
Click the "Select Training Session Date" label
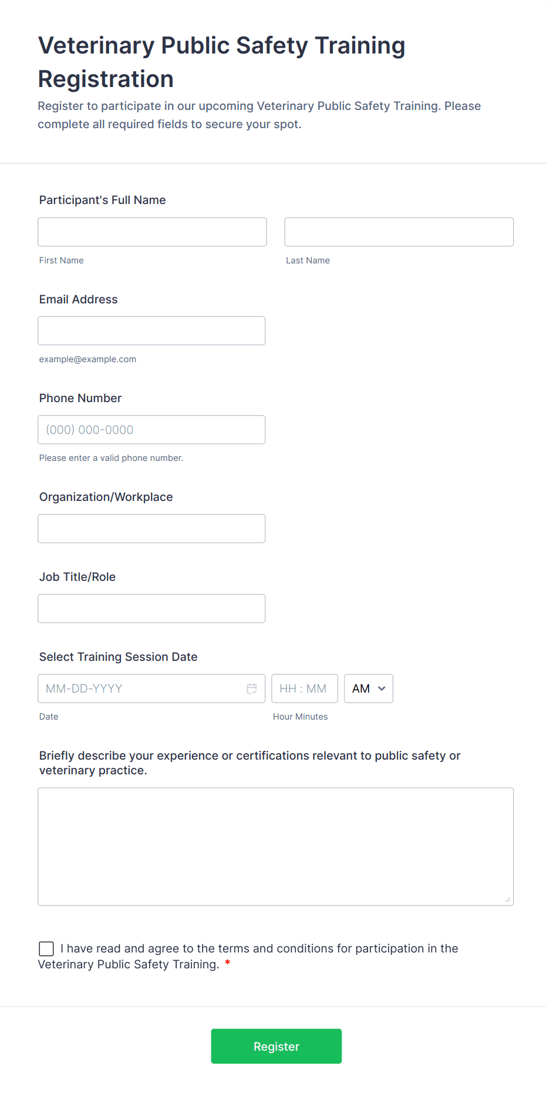coord(119,657)
